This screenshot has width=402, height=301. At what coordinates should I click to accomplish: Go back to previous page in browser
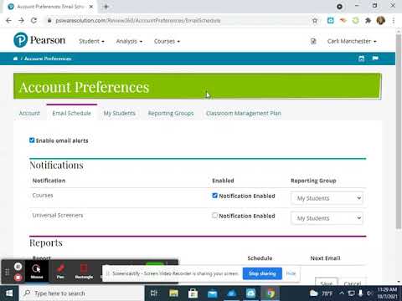pyautogui.click(x=8, y=20)
